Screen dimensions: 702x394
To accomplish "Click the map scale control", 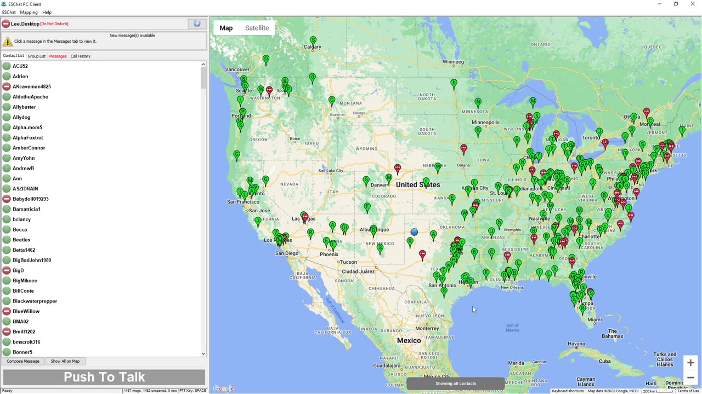I will 658,391.
